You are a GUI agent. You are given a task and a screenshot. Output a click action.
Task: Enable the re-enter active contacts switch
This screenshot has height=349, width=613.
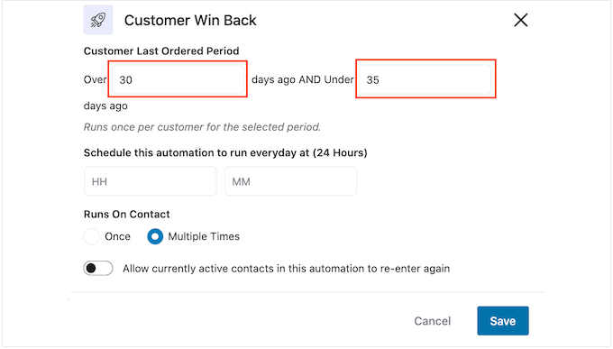98,269
